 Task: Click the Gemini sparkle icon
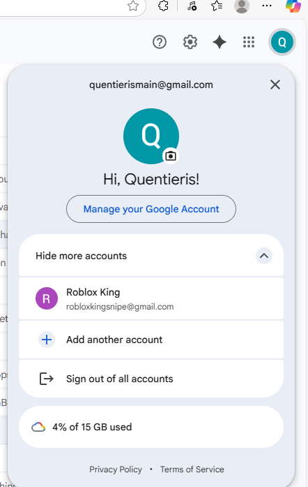point(220,42)
